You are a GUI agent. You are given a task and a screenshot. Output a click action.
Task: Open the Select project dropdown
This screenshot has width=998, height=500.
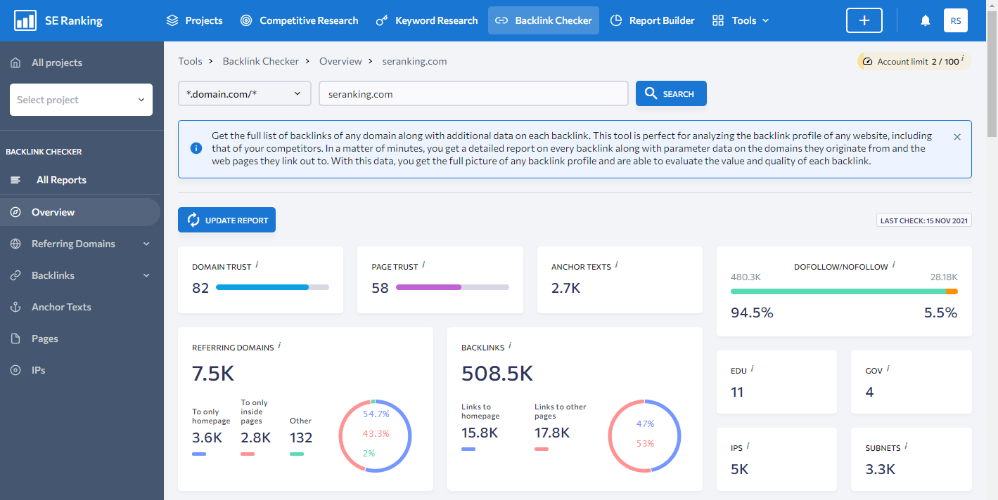(81, 100)
